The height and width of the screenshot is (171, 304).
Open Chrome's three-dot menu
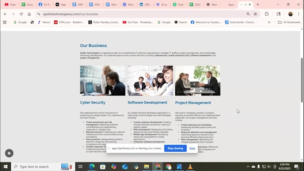coord(298,14)
